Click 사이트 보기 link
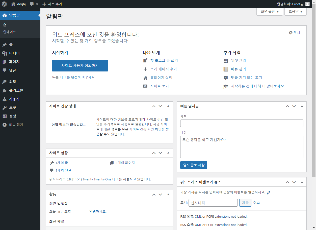 point(160,86)
